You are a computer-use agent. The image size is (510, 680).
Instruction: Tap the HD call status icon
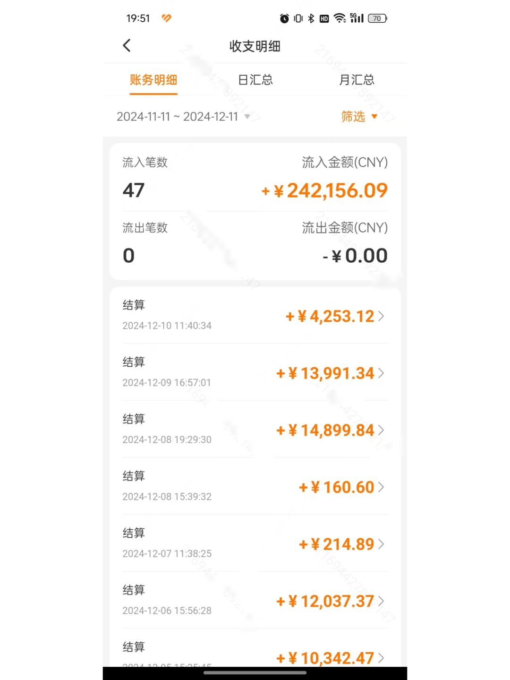pyautogui.click(x=324, y=18)
